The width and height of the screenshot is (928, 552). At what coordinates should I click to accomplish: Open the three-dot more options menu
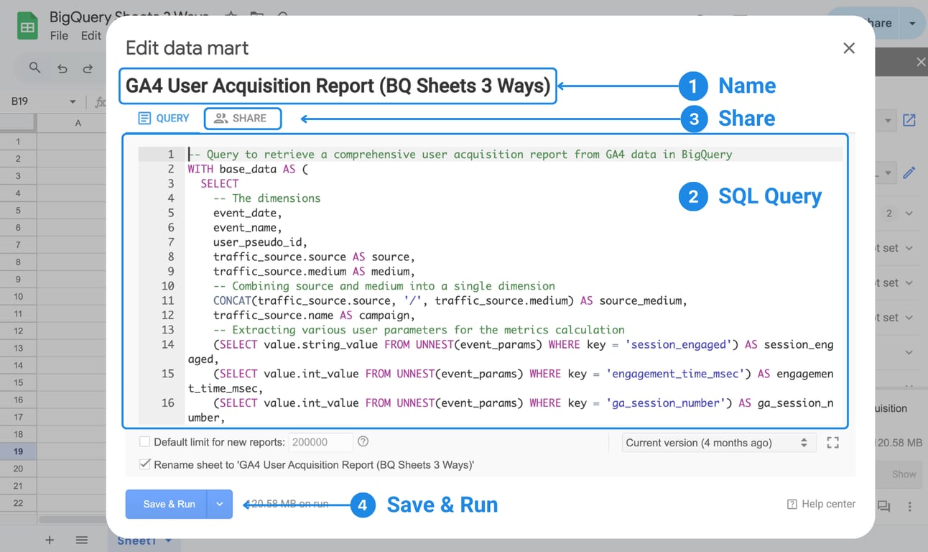[x=909, y=507]
